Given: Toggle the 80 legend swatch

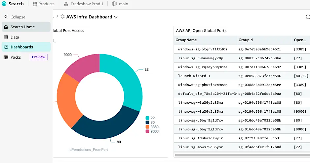Looking at the screenshot, I should (147, 122).
